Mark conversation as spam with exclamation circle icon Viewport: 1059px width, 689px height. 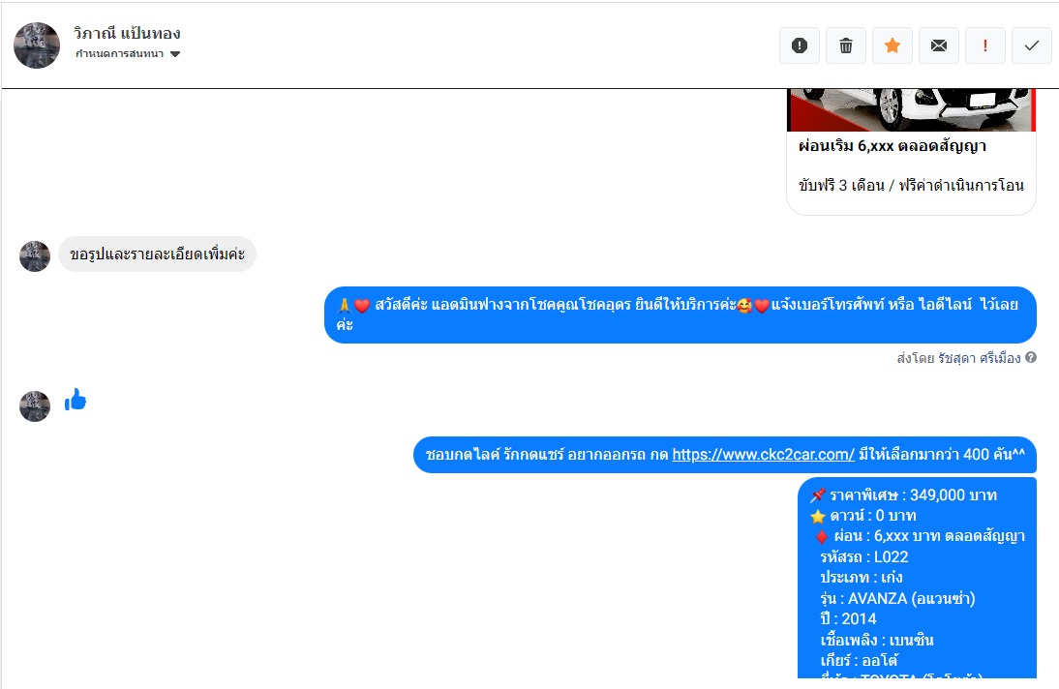click(800, 45)
